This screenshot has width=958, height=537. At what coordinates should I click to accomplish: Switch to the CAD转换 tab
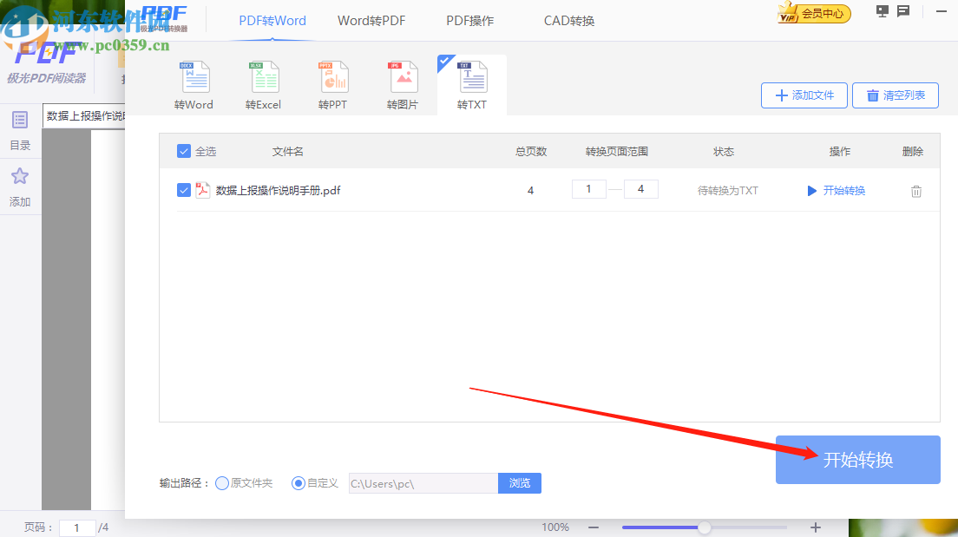click(x=568, y=20)
